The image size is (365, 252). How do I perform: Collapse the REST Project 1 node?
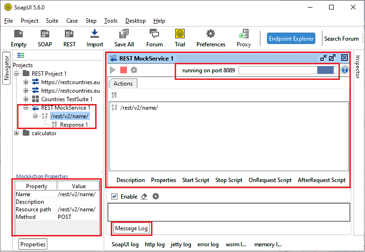click(x=16, y=74)
